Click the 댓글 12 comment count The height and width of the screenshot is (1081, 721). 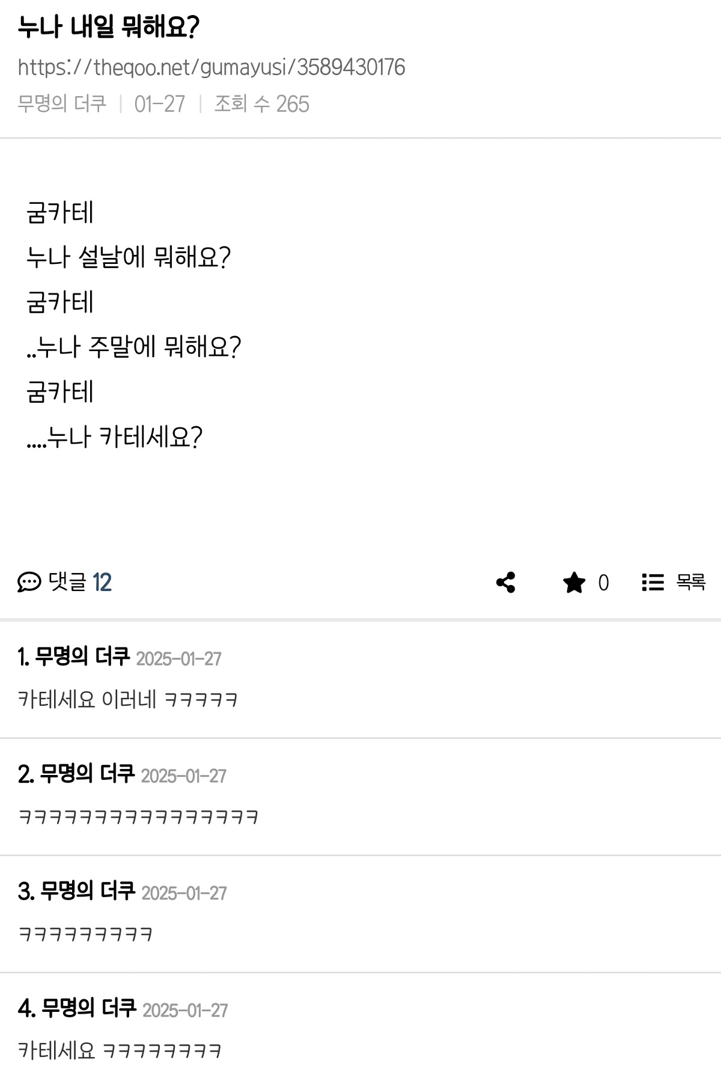80,582
